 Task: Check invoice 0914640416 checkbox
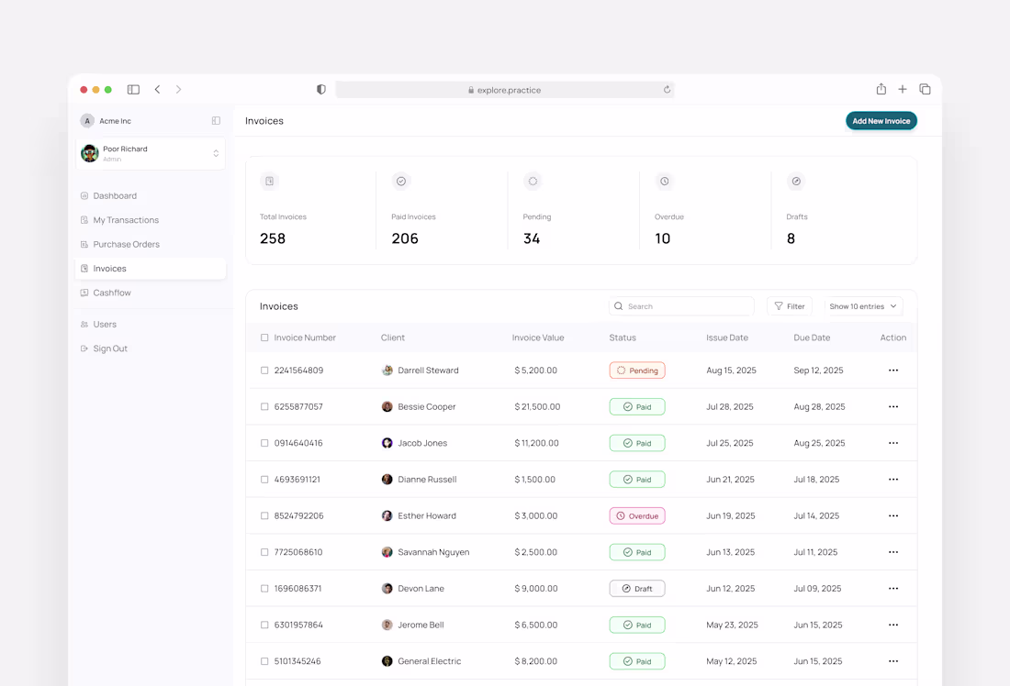[264, 443]
